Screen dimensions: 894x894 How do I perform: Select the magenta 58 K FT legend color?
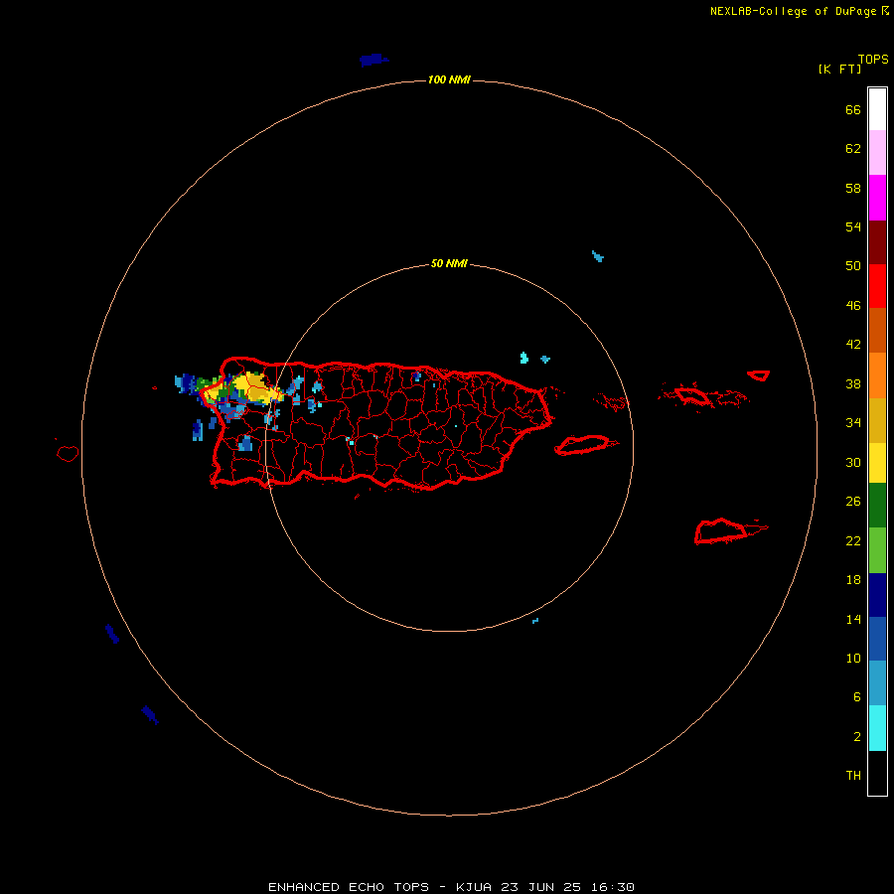[877, 198]
